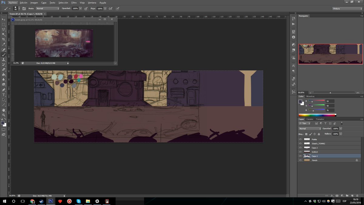This screenshot has width=364, height=205.
Task: Open the Tipo layer filter dropdown
Action: 305,123
